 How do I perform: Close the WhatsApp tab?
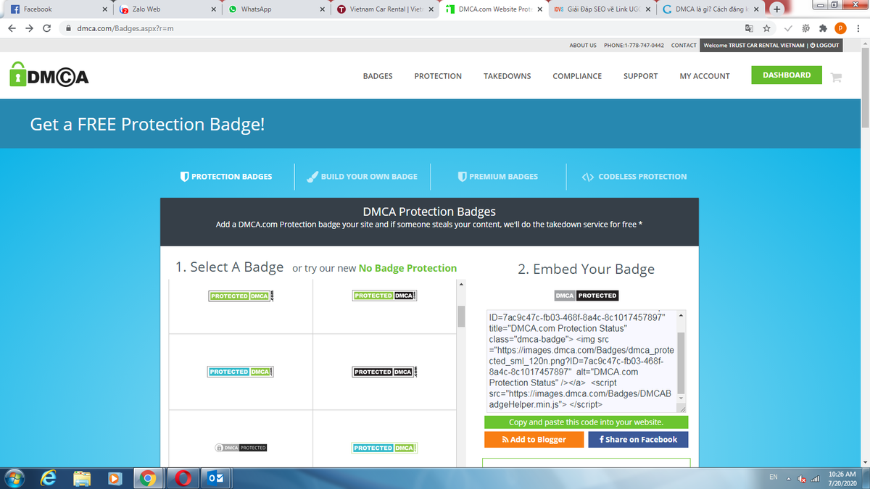coord(323,9)
